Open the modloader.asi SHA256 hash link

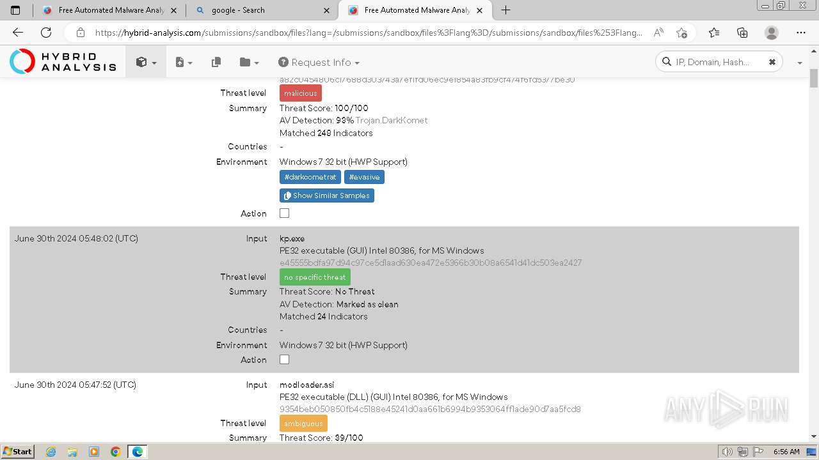pos(430,409)
